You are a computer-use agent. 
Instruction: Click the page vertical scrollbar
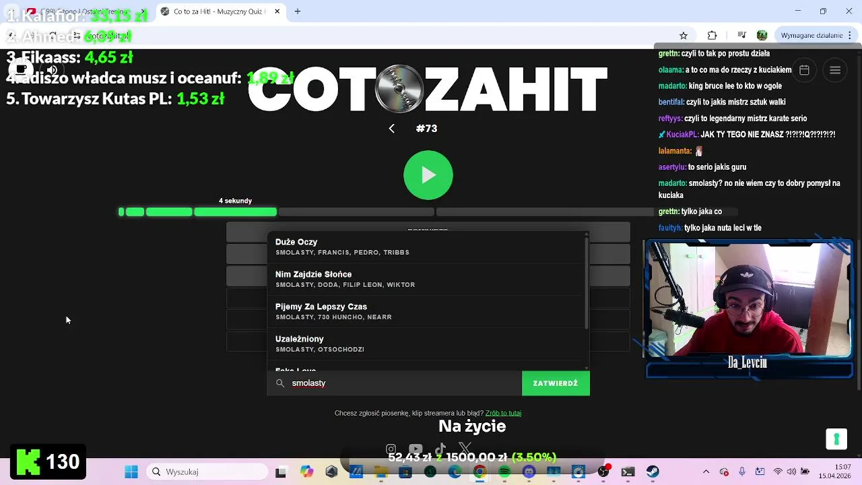(858, 222)
